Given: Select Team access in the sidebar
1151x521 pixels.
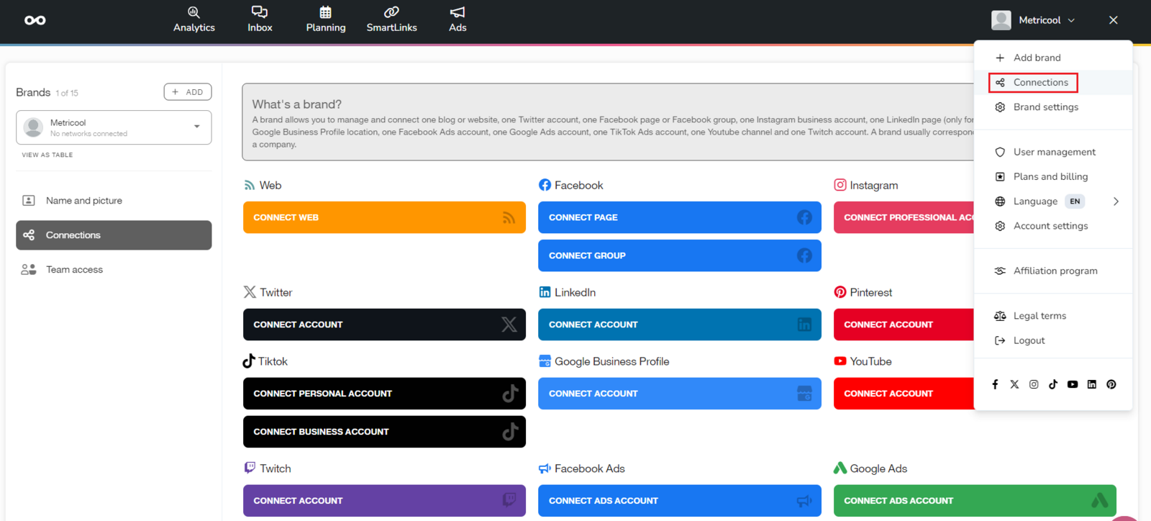Looking at the screenshot, I should click(74, 270).
